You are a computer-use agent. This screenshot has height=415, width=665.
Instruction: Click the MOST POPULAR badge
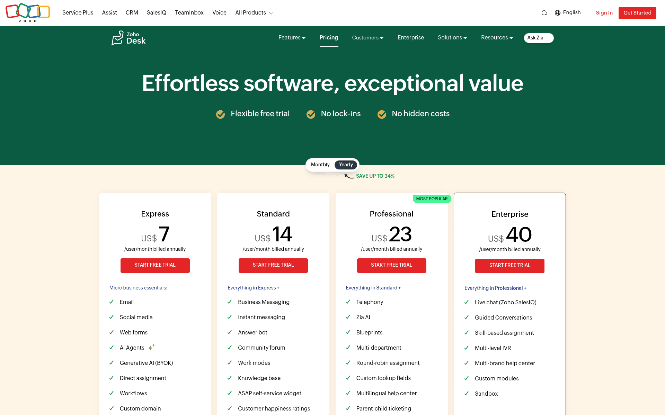tap(432, 199)
